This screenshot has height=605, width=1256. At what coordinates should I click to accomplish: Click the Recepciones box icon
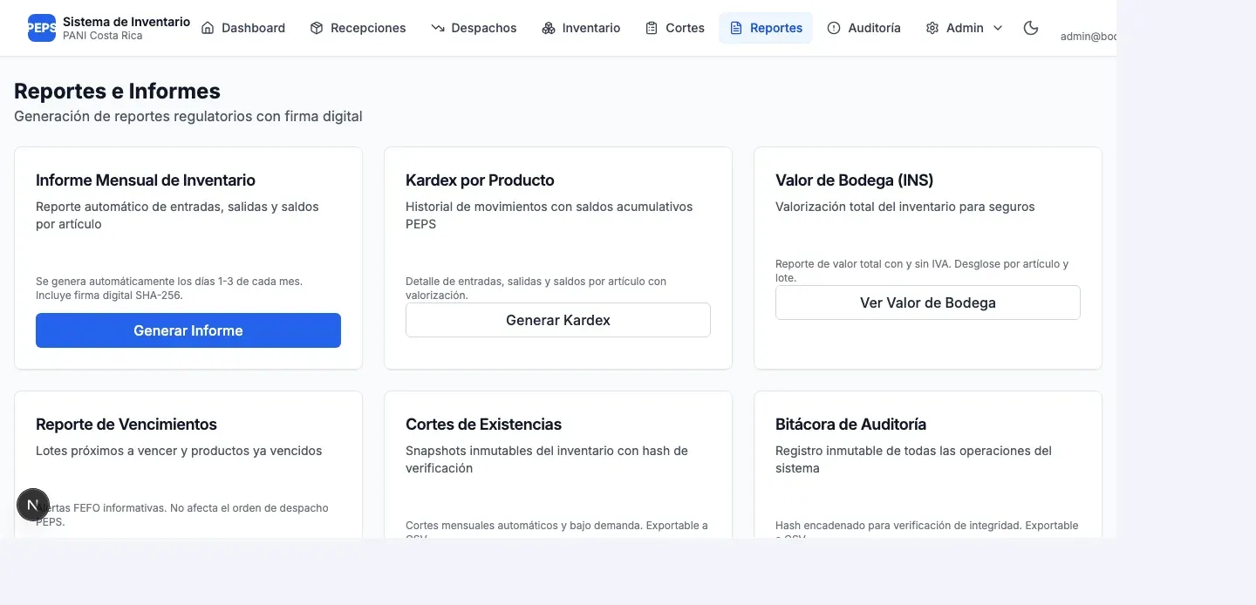point(317,28)
